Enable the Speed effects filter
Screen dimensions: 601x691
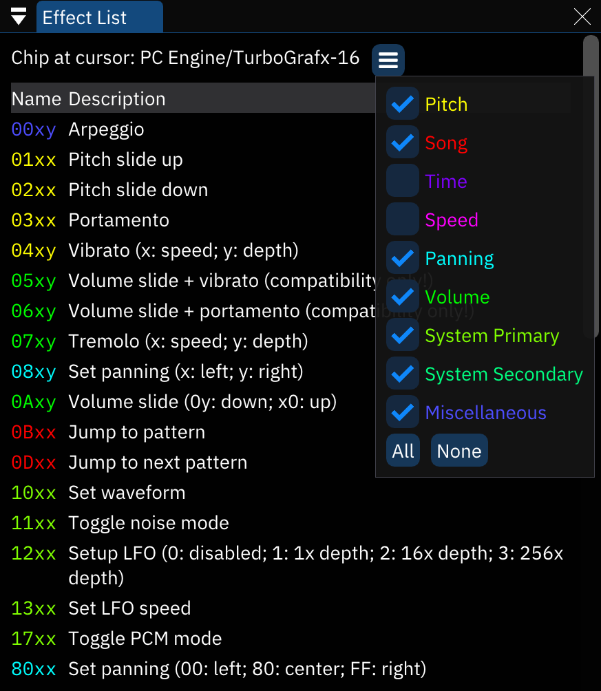(402, 220)
